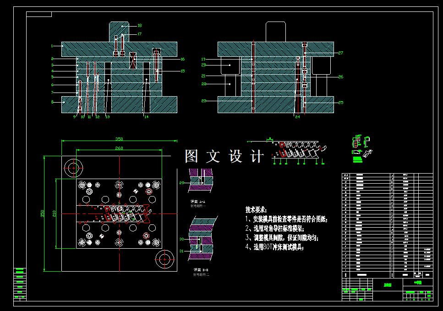Select part callout number 22

(x=204, y=84)
